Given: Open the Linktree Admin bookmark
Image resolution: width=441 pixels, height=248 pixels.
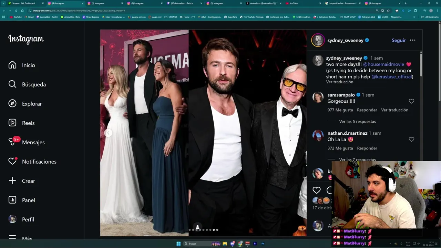Looking at the screenshot, I should 302,17.
